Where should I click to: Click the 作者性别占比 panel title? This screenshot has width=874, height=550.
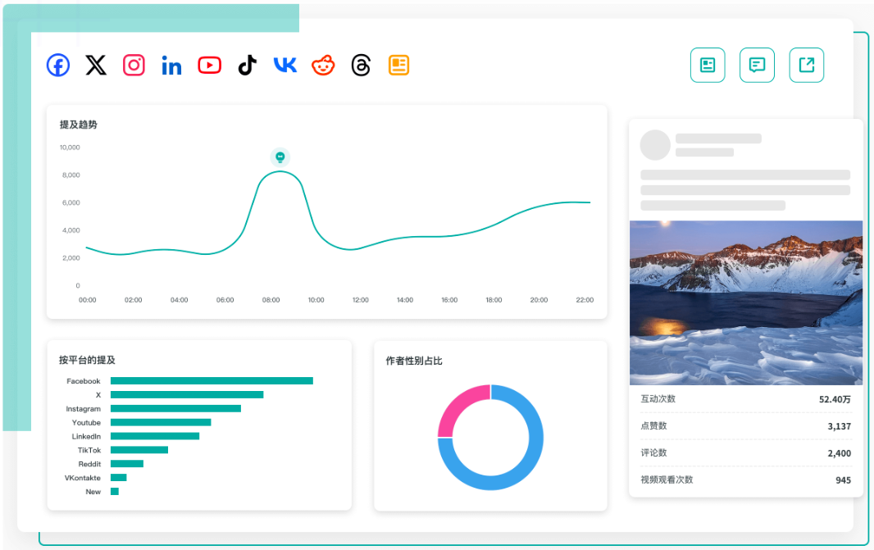point(413,361)
